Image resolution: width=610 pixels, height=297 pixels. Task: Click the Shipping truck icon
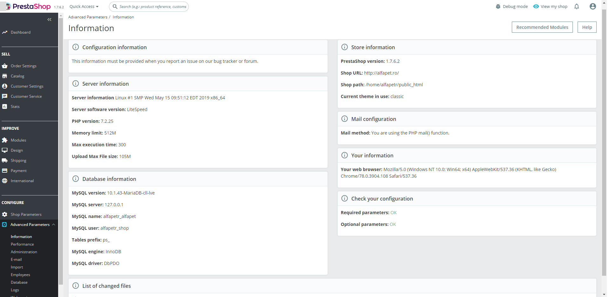(5, 161)
